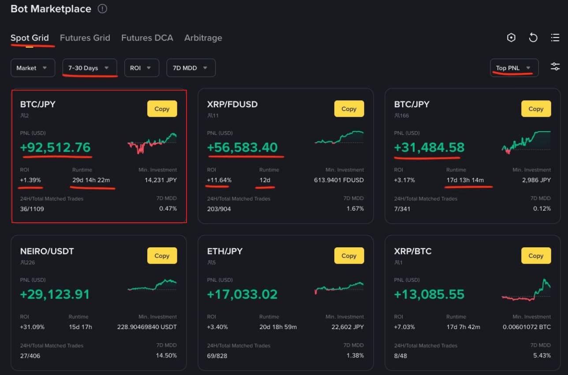Switch to the Futures DCA tab

[x=147, y=38]
